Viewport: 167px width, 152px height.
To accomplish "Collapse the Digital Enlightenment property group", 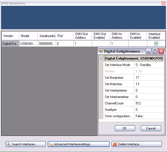I will pyautogui.click(x=101, y=58).
